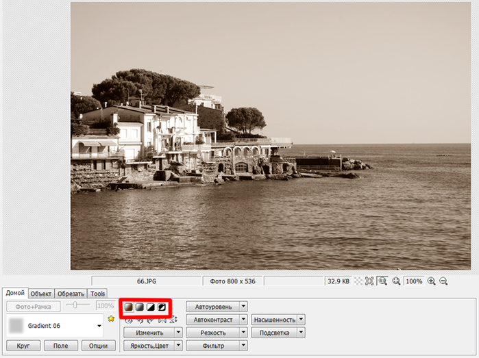Click the sepia seaside photo preview

coord(271,136)
